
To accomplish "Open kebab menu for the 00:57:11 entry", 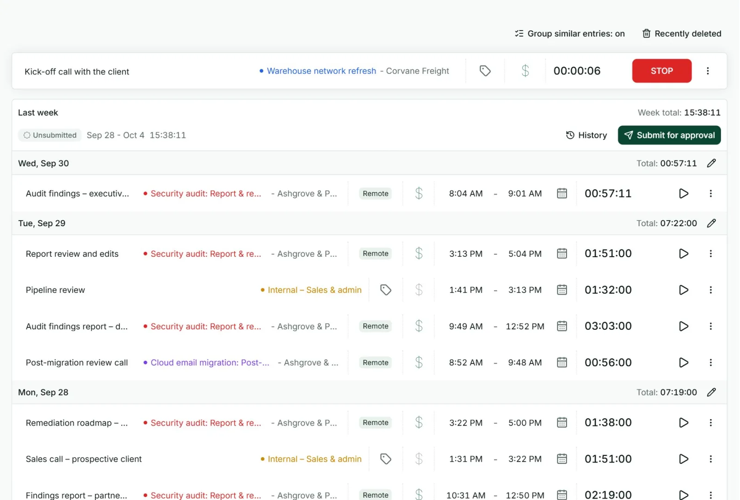I will tap(711, 193).
